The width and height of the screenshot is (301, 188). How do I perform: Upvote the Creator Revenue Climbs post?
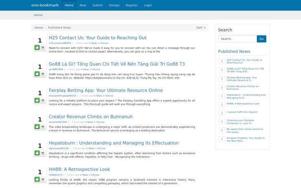tap(37, 127)
